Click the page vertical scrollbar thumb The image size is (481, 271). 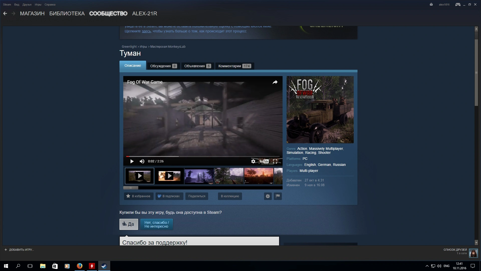(x=476, y=73)
